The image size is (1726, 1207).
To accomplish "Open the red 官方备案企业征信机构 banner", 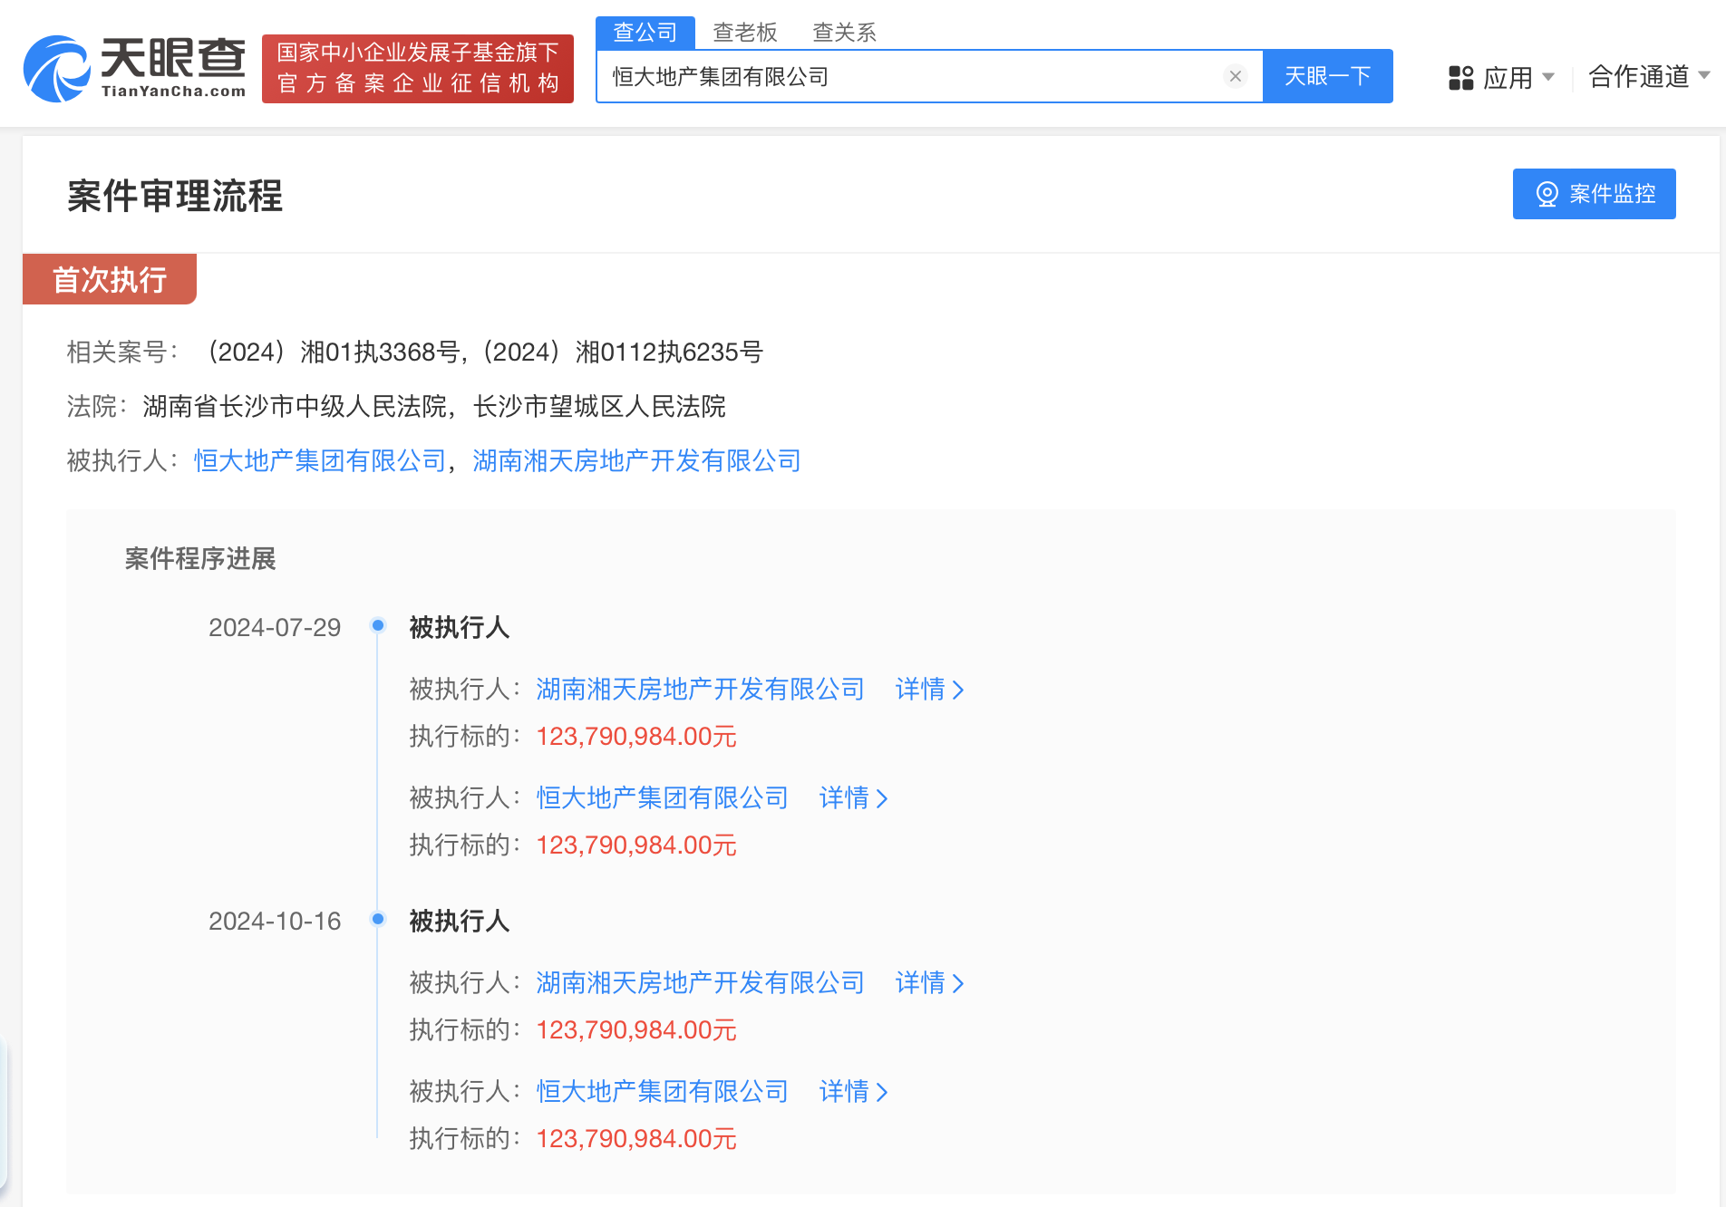I will click(x=418, y=69).
